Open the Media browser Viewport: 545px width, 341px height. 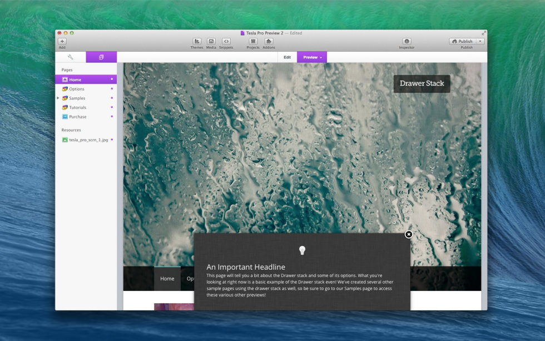[211, 41]
